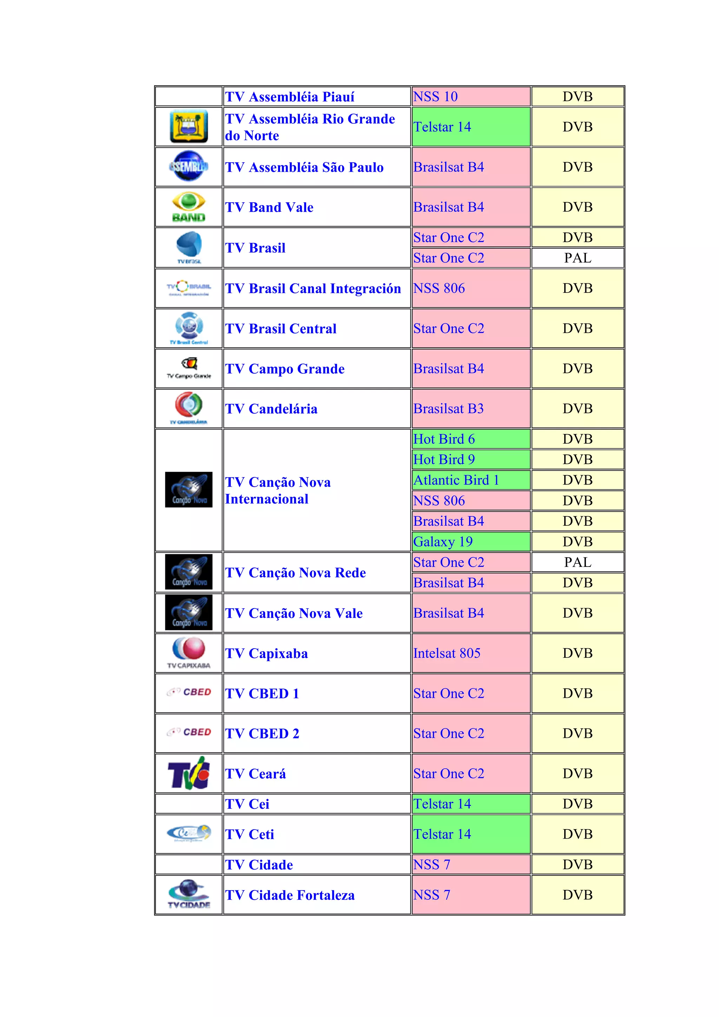
Task: Click Brasilsat B4 for Canção Nova Vale
Action: tap(448, 612)
